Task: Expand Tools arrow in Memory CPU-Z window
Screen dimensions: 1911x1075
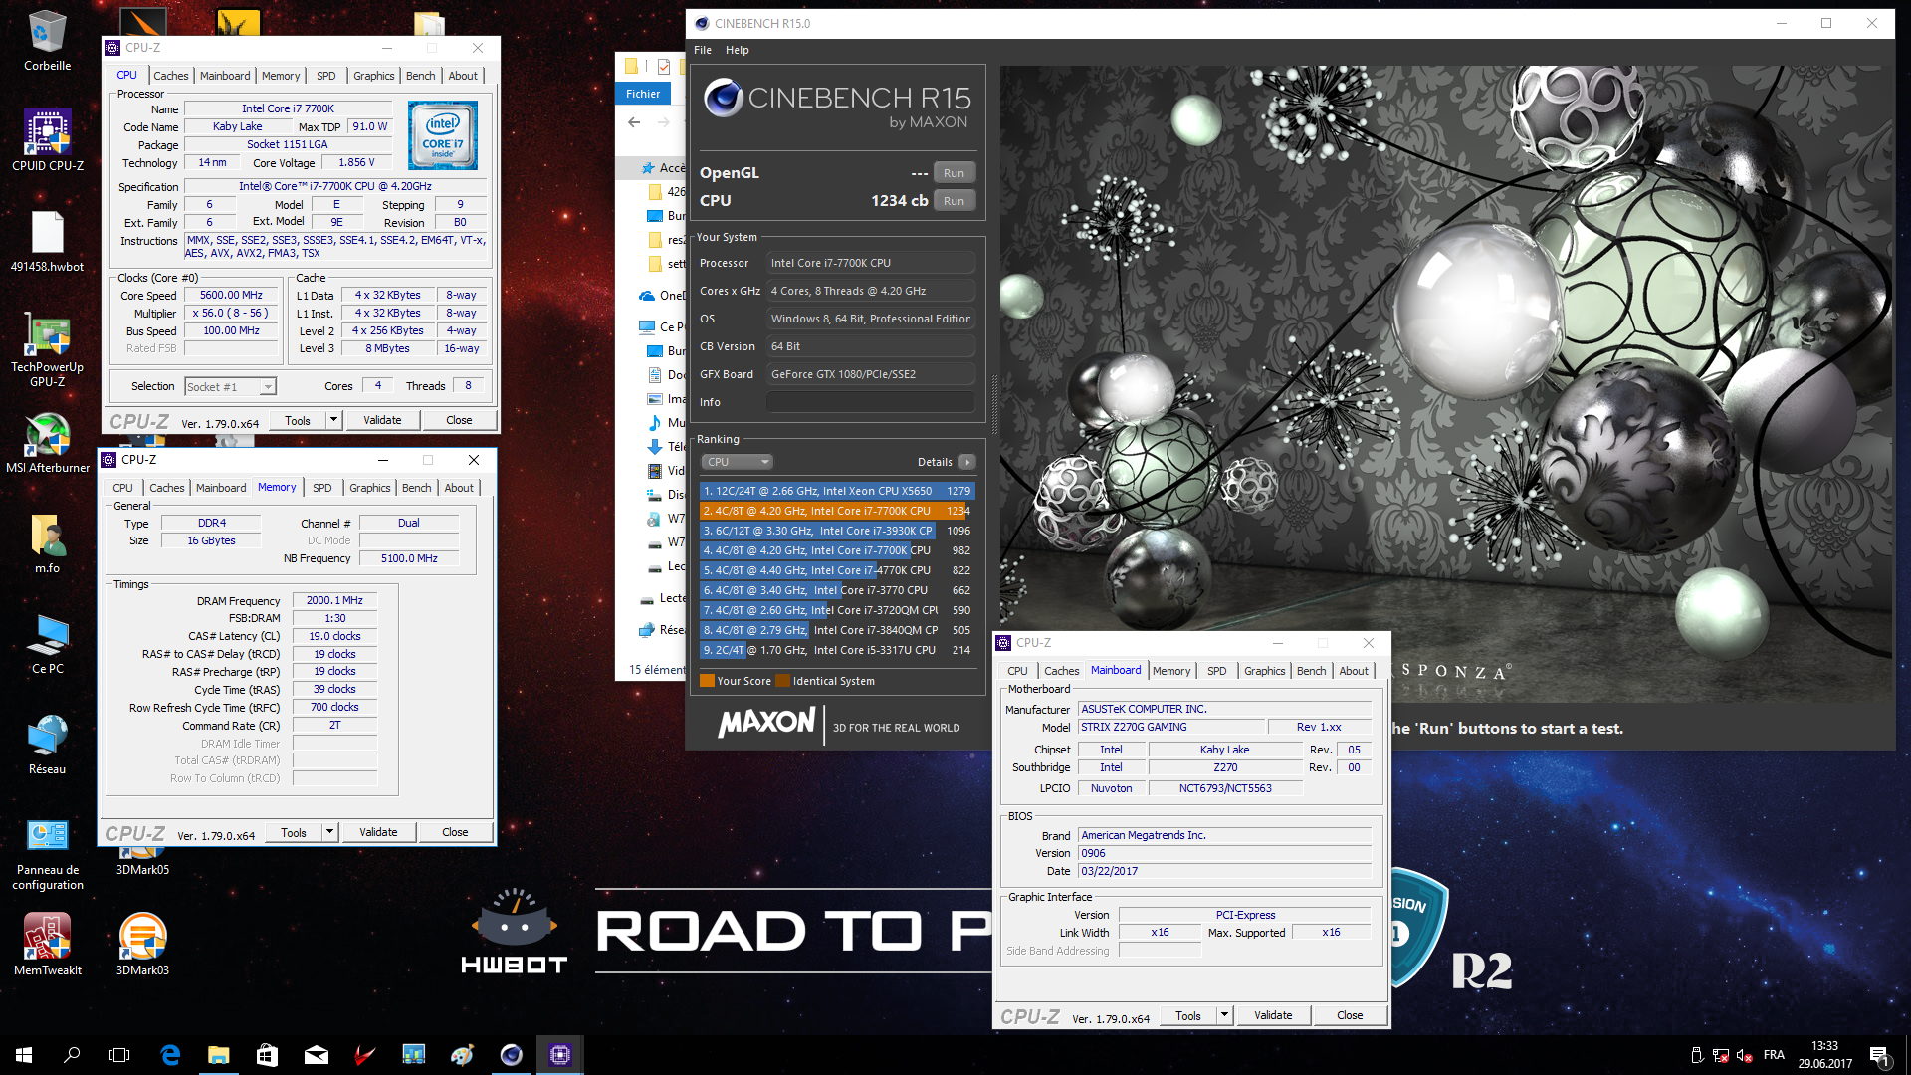Action: (329, 832)
